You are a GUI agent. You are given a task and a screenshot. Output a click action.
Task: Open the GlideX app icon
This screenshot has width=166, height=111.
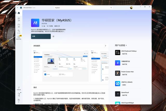coord(117,83)
